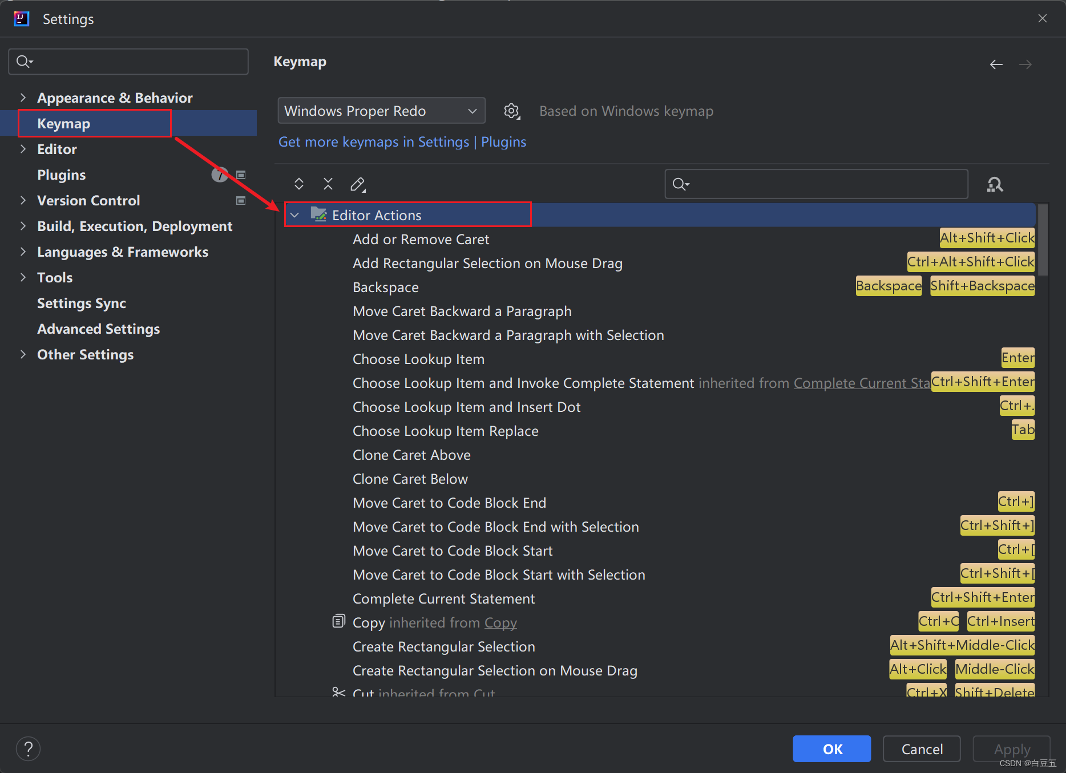The image size is (1066, 773).
Task: Collapse the Editor Actions tree node
Action: pyautogui.click(x=294, y=215)
